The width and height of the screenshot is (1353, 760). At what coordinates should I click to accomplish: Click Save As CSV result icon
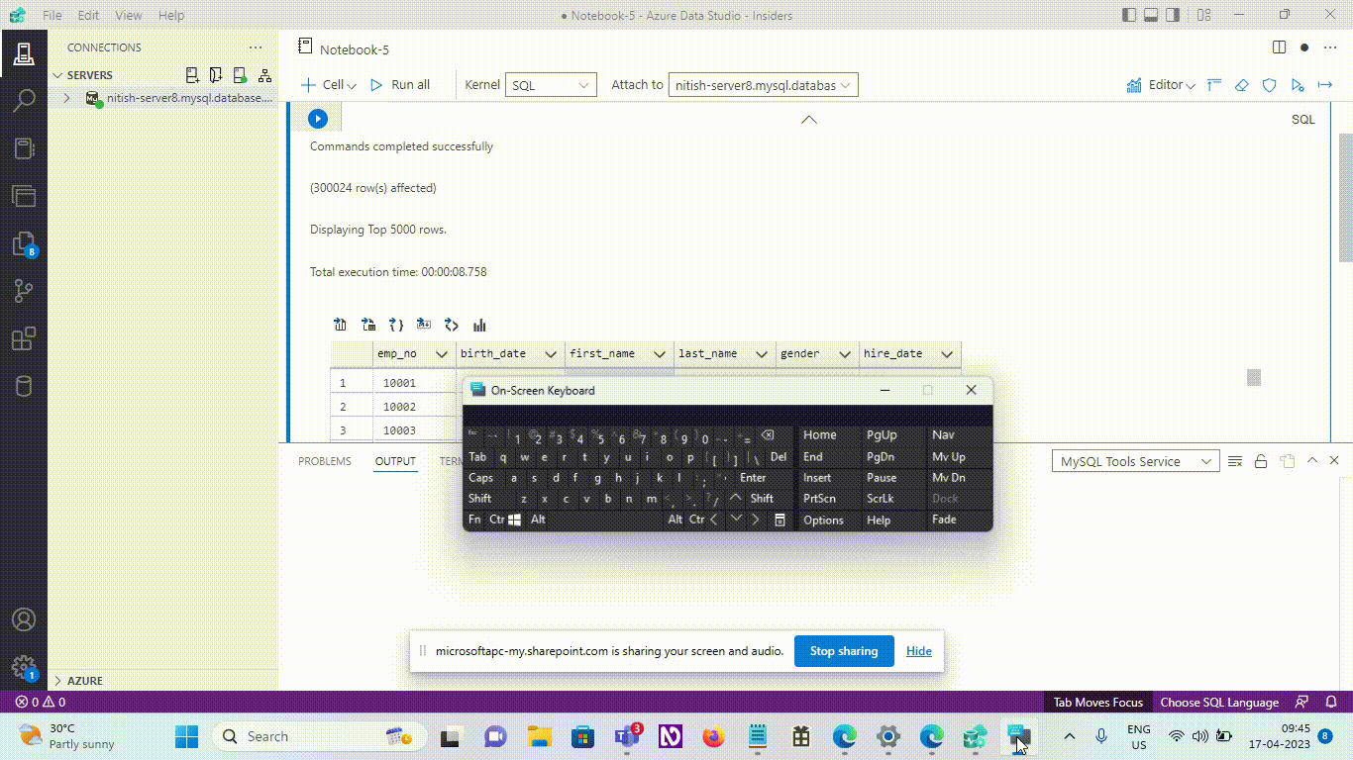point(341,325)
